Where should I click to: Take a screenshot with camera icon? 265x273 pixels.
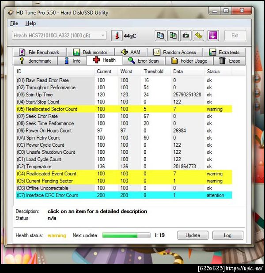coord(185,35)
